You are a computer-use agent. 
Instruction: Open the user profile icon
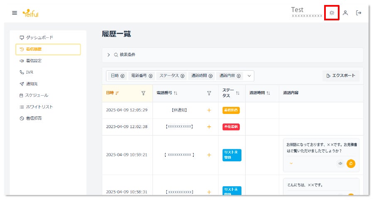[x=345, y=13]
